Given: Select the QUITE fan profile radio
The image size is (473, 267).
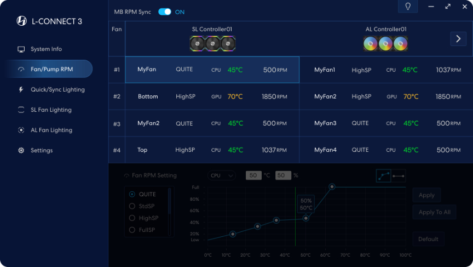Looking at the screenshot, I should tap(132, 194).
